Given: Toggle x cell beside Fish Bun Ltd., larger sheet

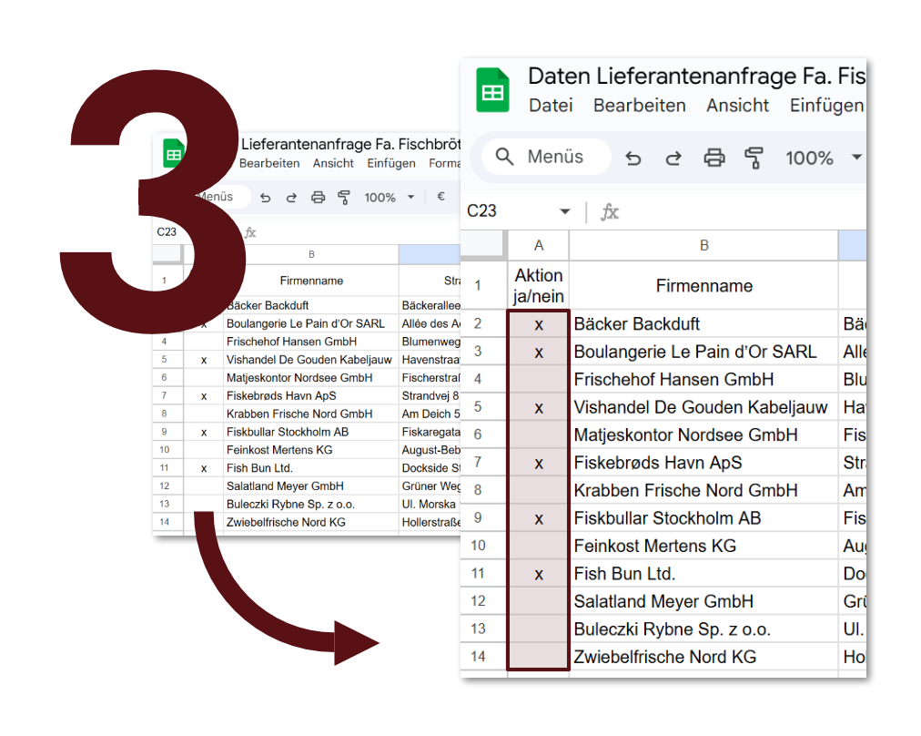Looking at the screenshot, I should coord(538,574).
